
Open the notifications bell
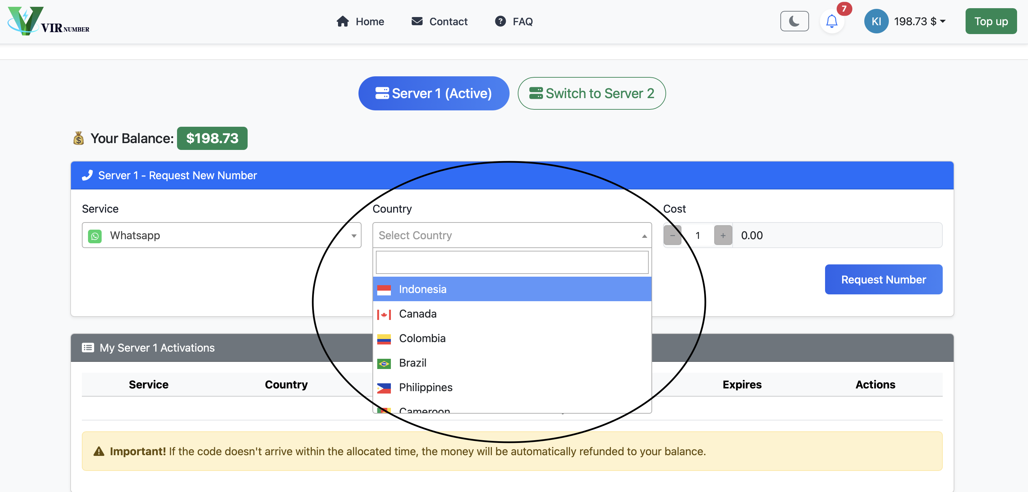coord(832,21)
